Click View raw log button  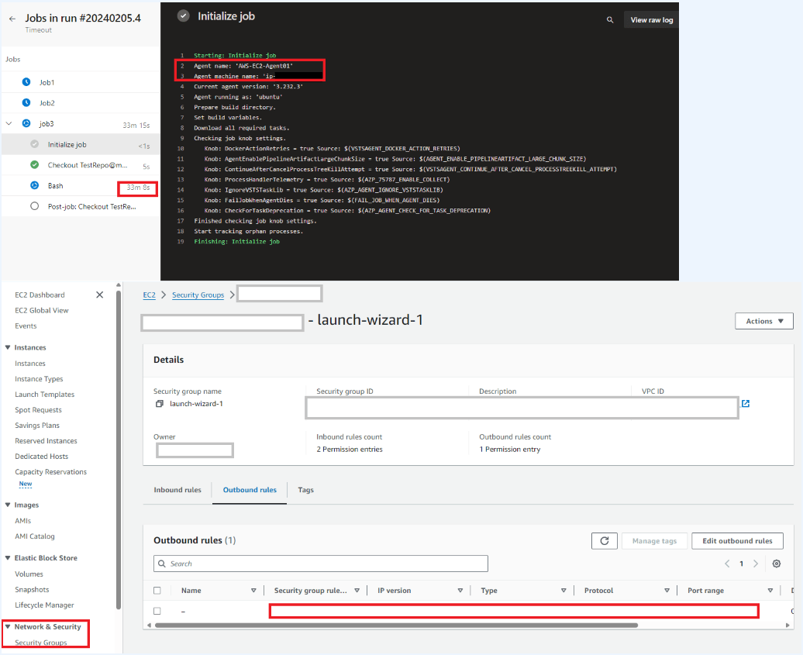tap(651, 20)
